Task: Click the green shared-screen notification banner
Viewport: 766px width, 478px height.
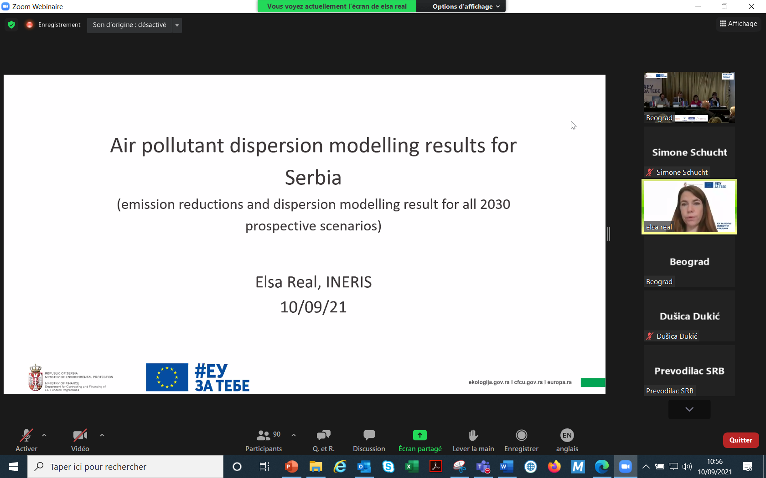Action: (337, 6)
